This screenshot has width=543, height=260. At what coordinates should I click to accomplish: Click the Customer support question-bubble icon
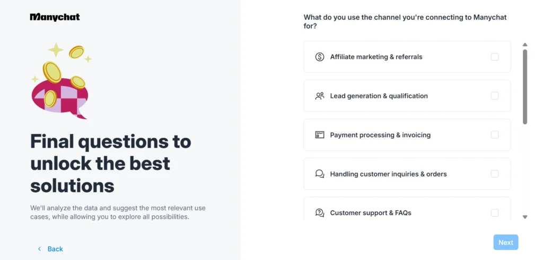tap(319, 213)
